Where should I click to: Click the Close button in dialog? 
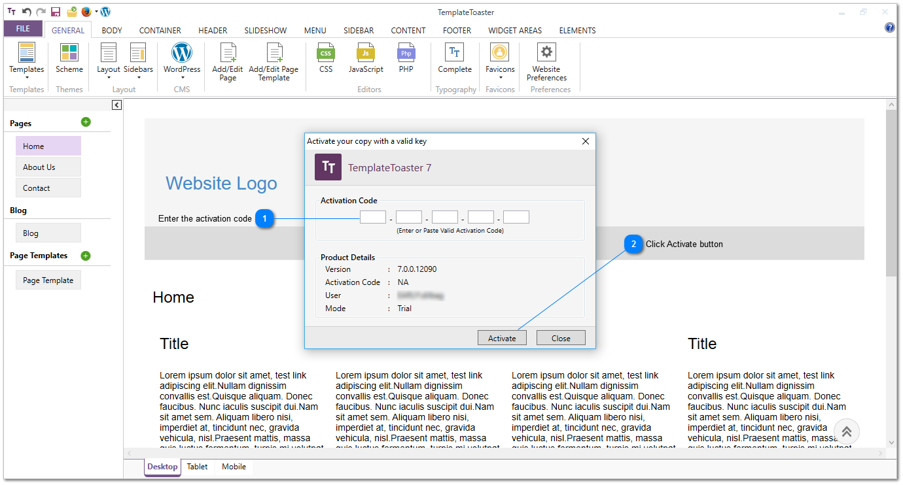click(x=561, y=338)
